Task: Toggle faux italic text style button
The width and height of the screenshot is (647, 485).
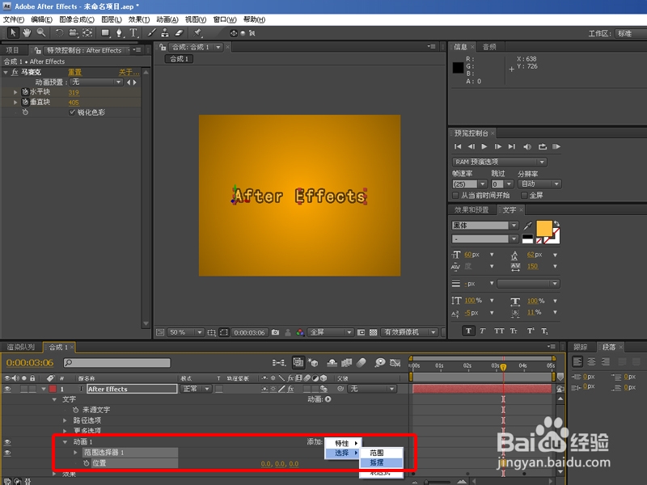Action: pos(482,331)
